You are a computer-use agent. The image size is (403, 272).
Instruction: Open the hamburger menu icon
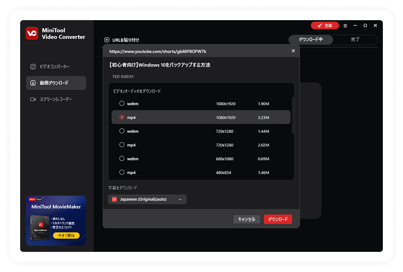coord(345,26)
